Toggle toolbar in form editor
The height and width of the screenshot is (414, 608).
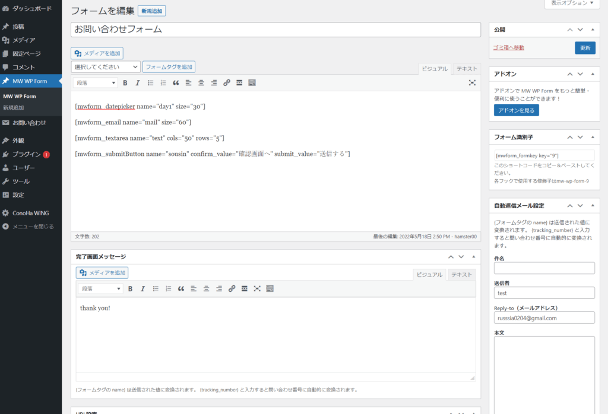252,83
